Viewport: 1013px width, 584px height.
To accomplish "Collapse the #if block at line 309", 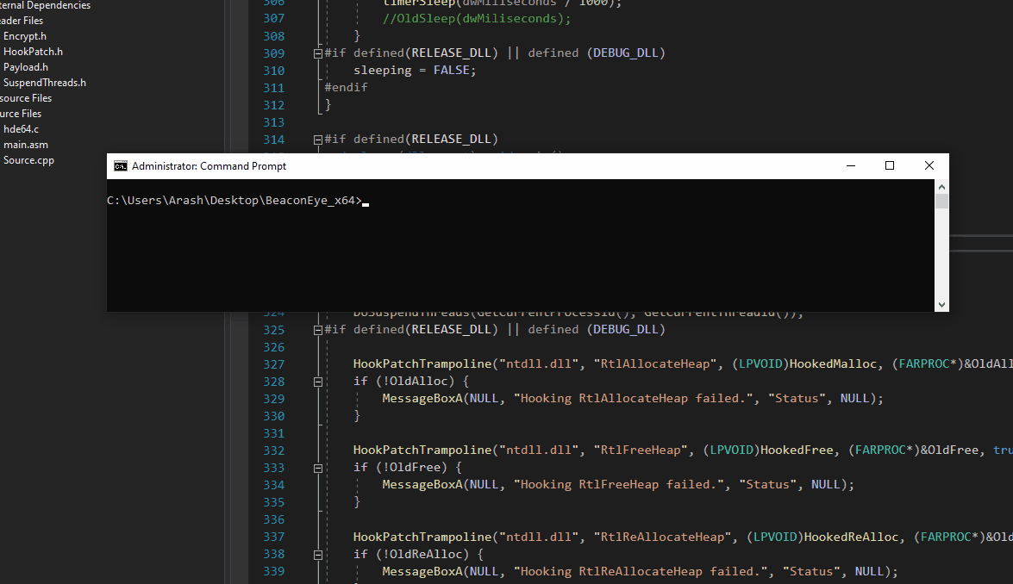I will [318, 53].
